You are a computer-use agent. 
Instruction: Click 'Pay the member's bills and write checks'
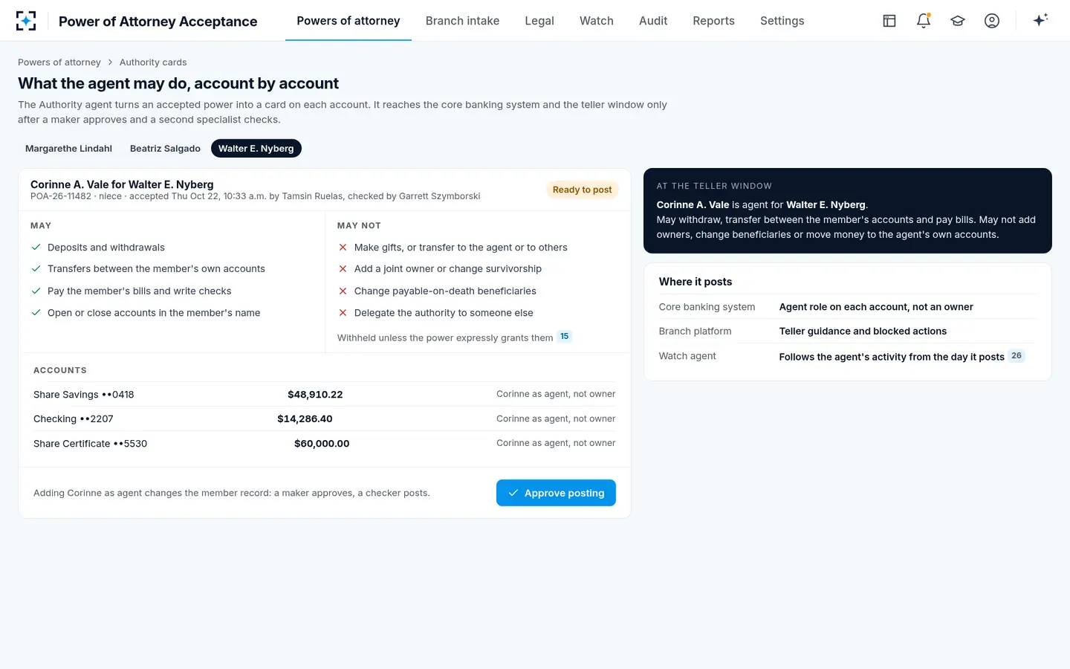pos(140,291)
